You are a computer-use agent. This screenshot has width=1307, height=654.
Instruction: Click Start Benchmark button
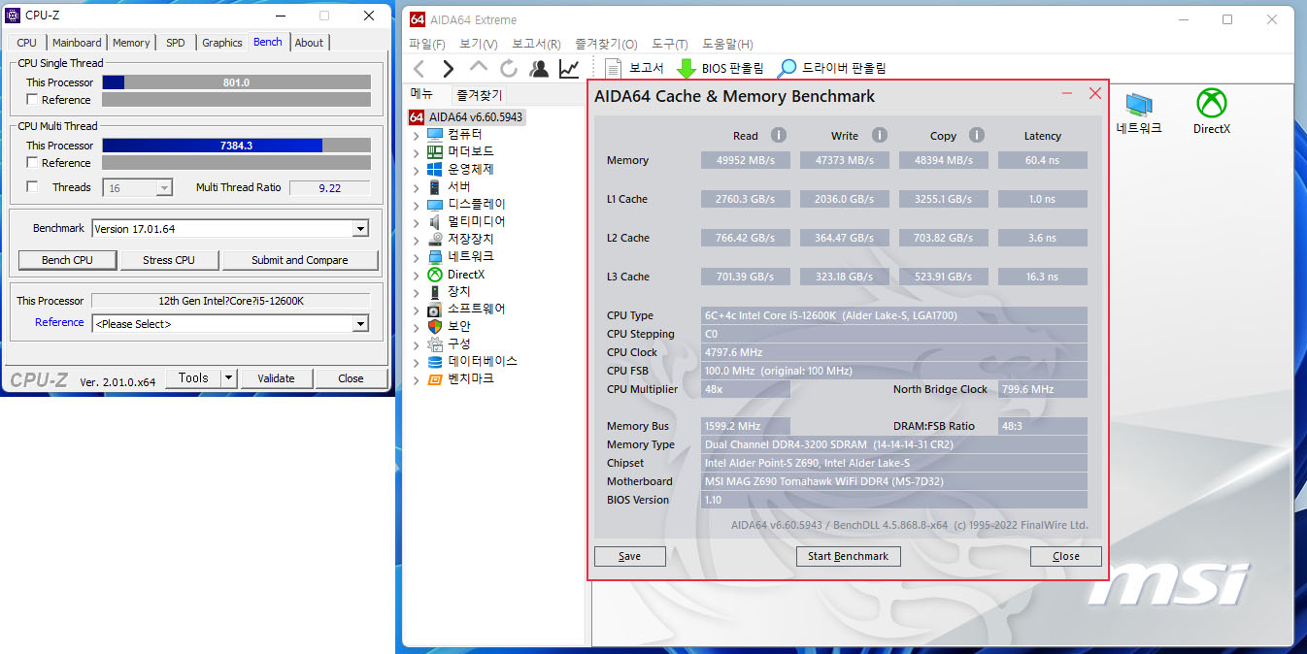coord(849,556)
